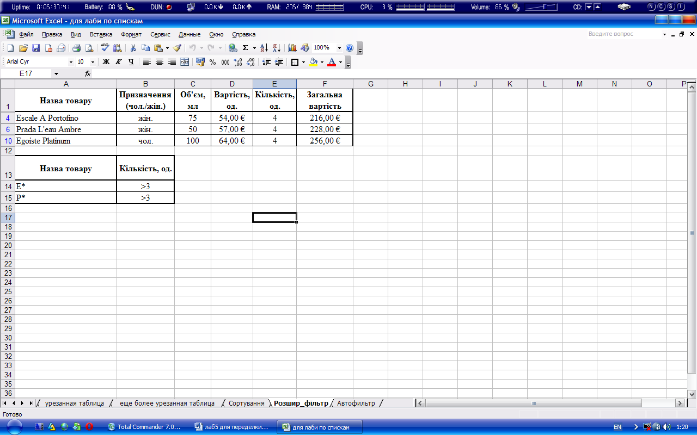Sort ascending with the А-Я icon
The image size is (697, 435).
click(x=264, y=48)
